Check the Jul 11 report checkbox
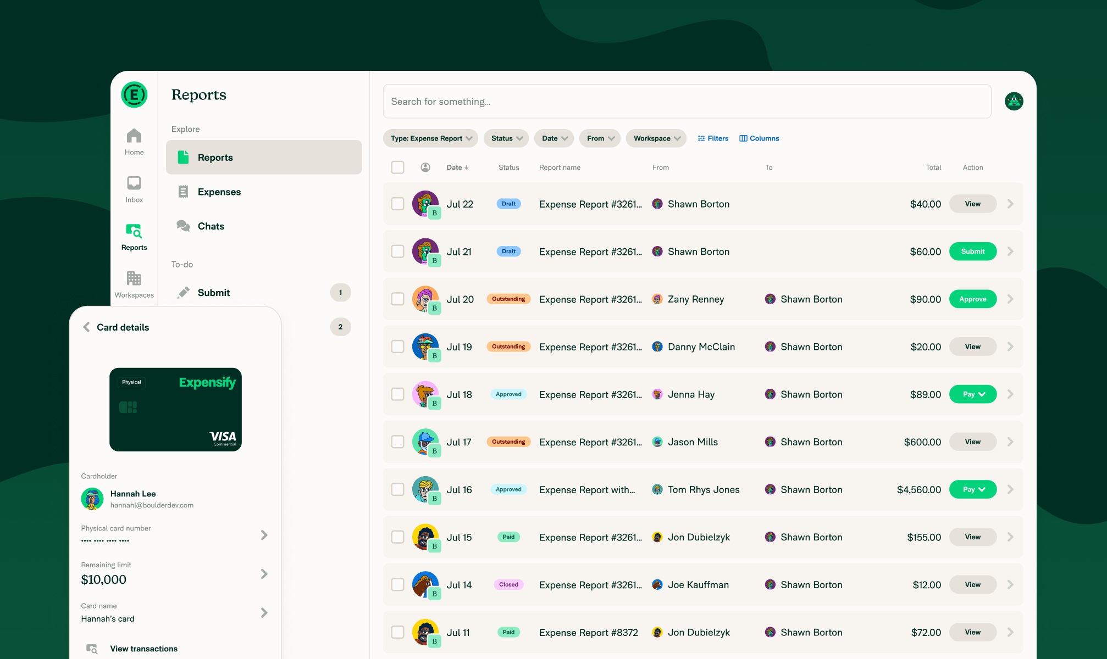The width and height of the screenshot is (1107, 659). point(397,633)
